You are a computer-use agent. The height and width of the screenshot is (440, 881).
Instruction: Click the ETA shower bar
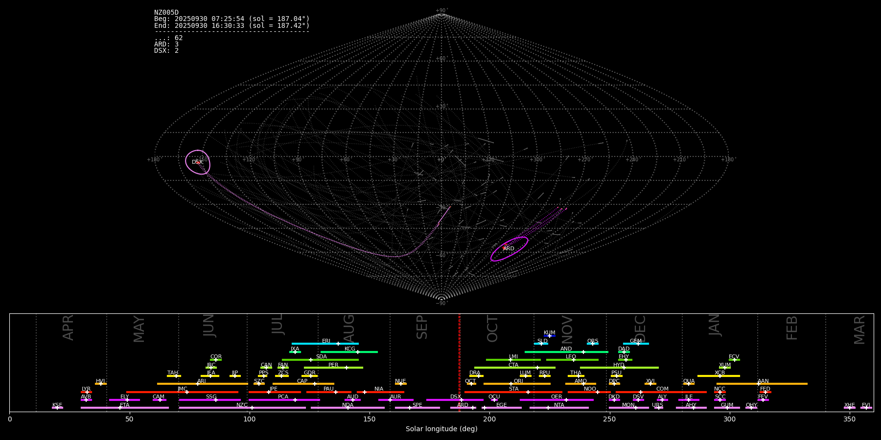click(124, 408)
